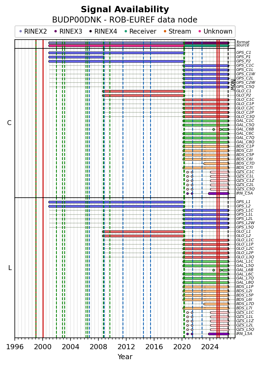Select the GLO_P2 row label
Screen dimensions: 261x366
244,95
